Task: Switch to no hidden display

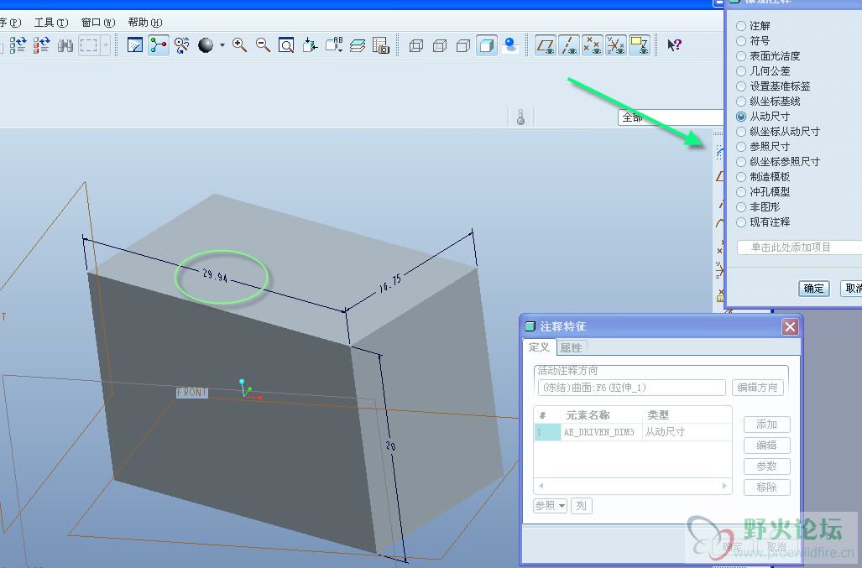Action: click(463, 45)
